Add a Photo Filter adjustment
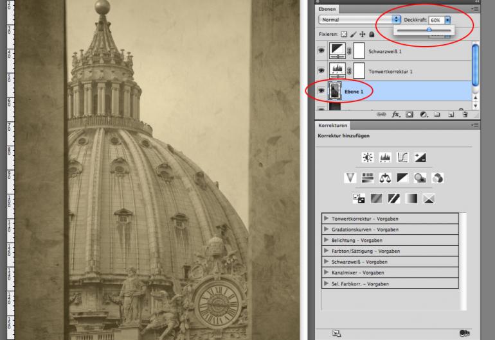Viewport: 495px width, 340px height. [x=420, y=178]
